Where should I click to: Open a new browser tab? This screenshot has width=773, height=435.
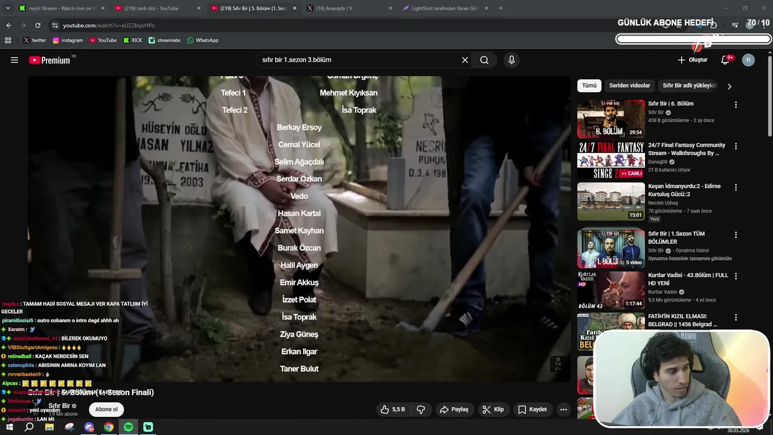coord(501,8)
